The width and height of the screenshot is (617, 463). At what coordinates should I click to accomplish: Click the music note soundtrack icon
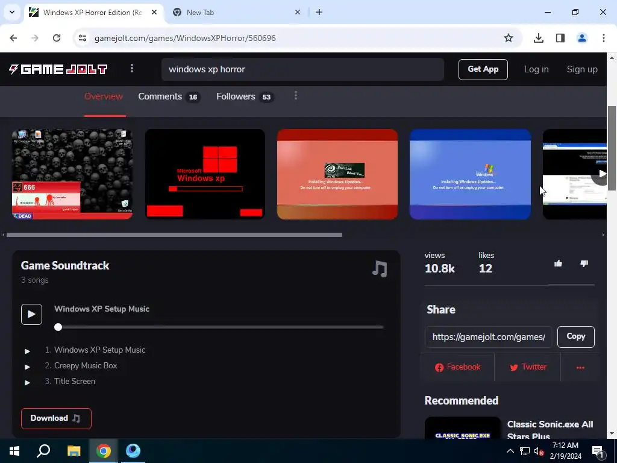tap(380, 269)
